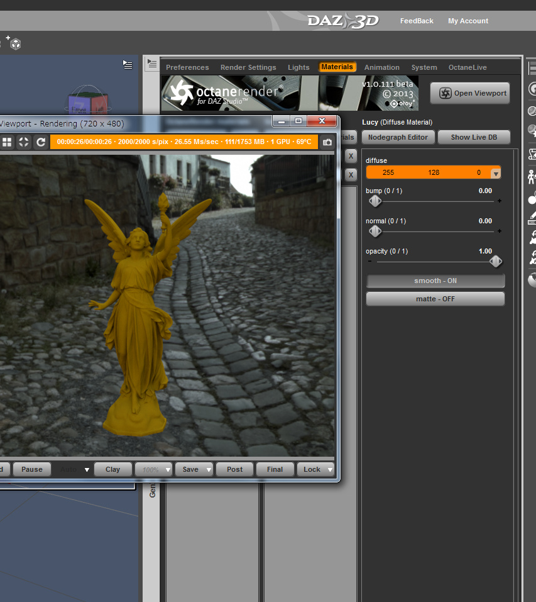The width and height of the screenshot is (536, 602).
Task: Open the OctaneLive tab
Action: 468,67
